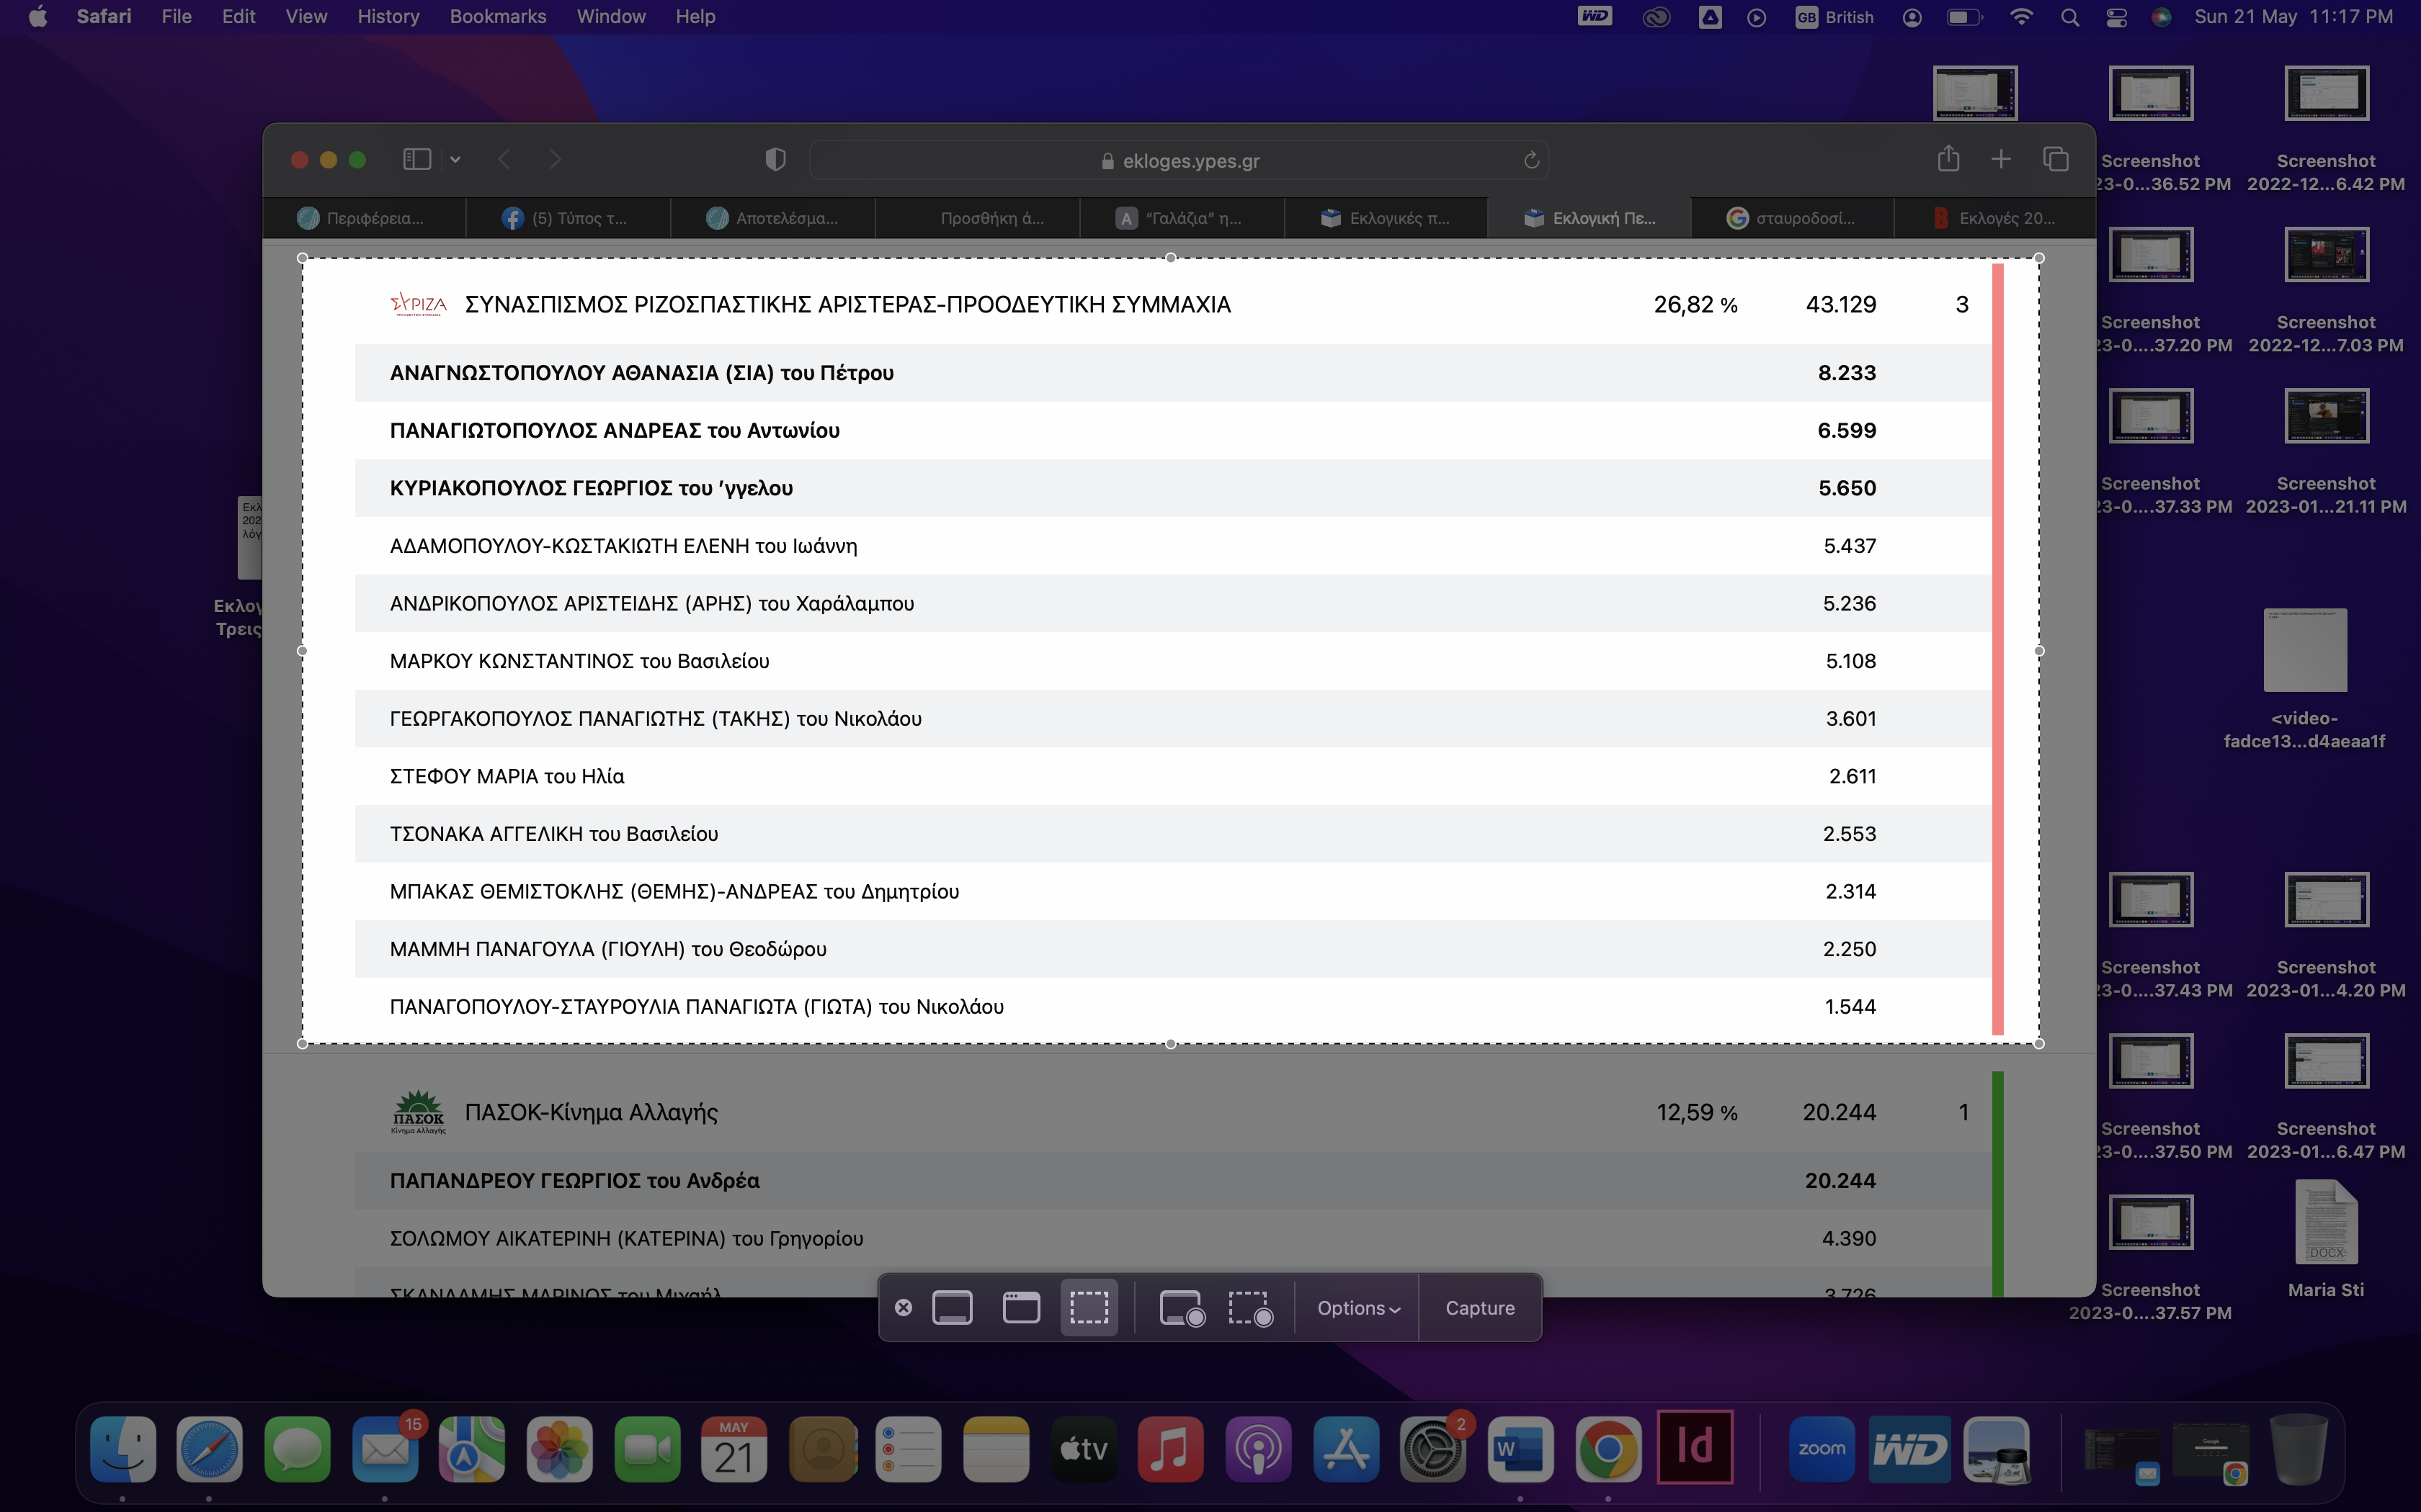This screenshot has height=1512, width=2421.
Task: Click the Creative Cloud menu bar icon
Action: [x=1657, y=17]
